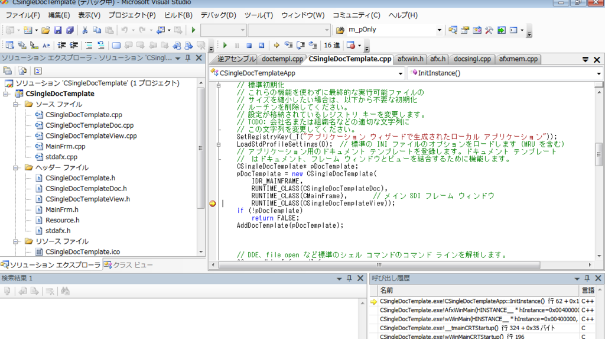
Task: Open the CSingleDocTemplateApp class dropdown
Action: (400, 73)
